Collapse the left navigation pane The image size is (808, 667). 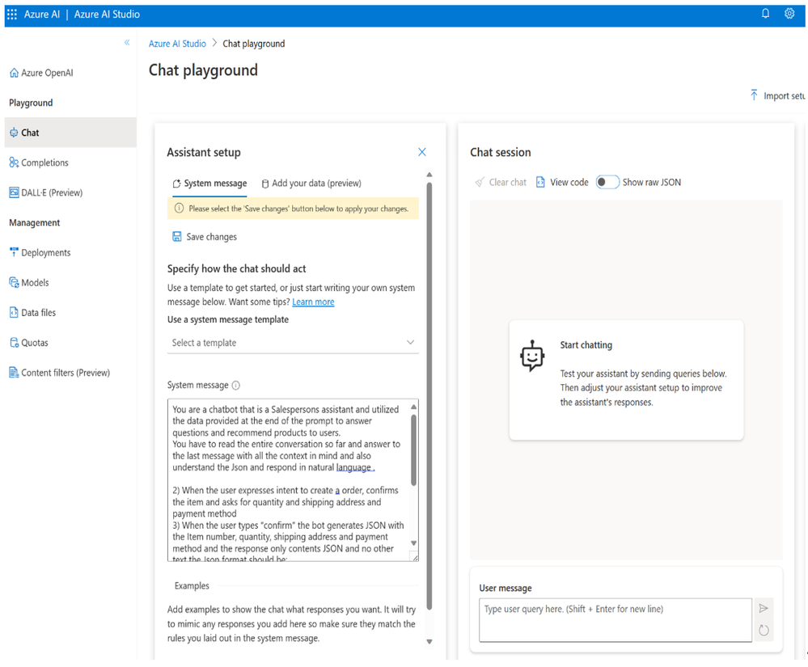coord(127,43)
